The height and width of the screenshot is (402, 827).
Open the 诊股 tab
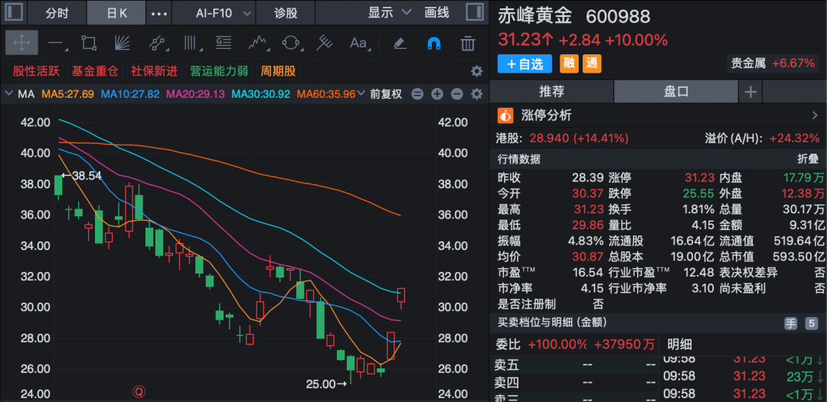pyautogui.click(x=286, y=13)
